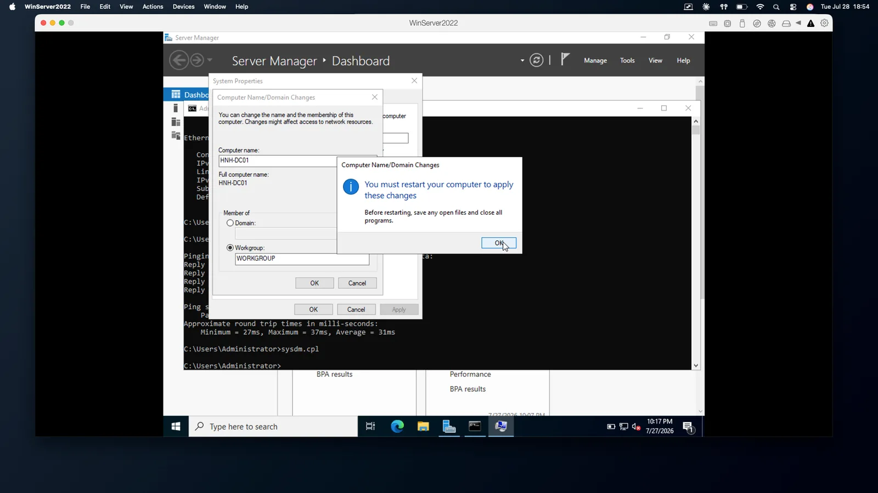Click the WORKGROUP text field
The width and height of the screenshot is (878, 493).
click(x=302, y=259)
